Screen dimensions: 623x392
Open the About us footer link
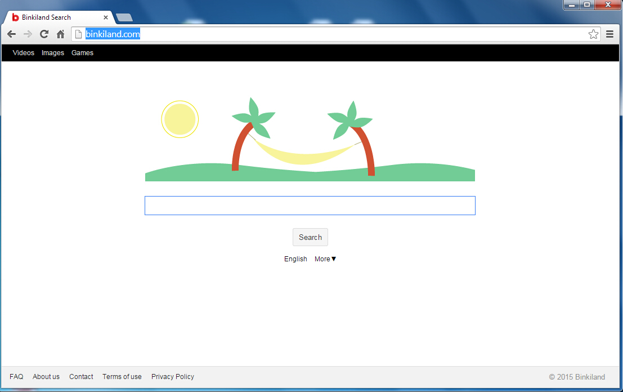(x=46, y=376)
